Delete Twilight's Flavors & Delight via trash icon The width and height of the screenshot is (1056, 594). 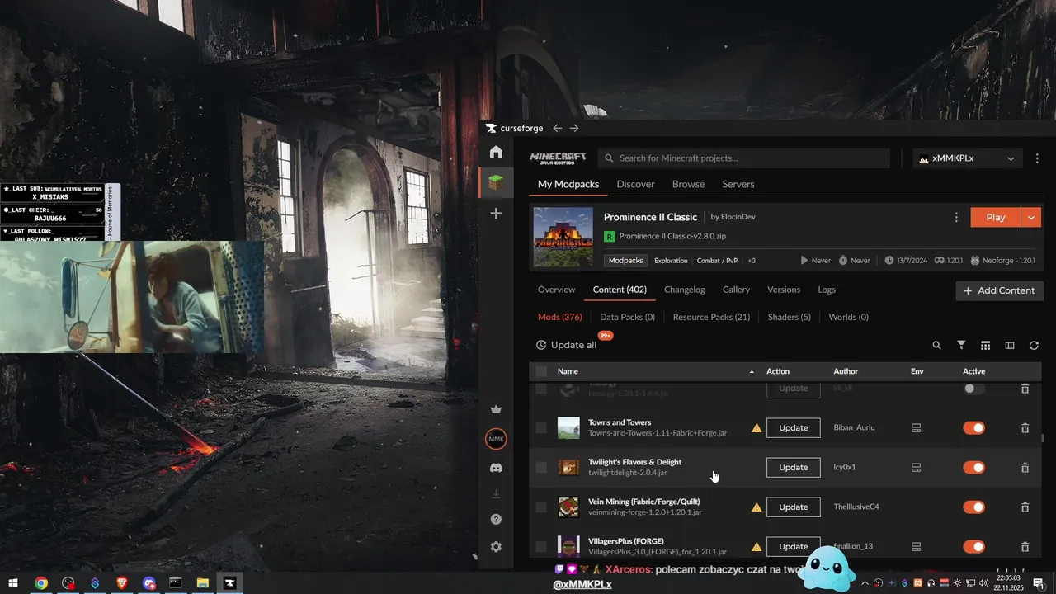click(1025, 468)
